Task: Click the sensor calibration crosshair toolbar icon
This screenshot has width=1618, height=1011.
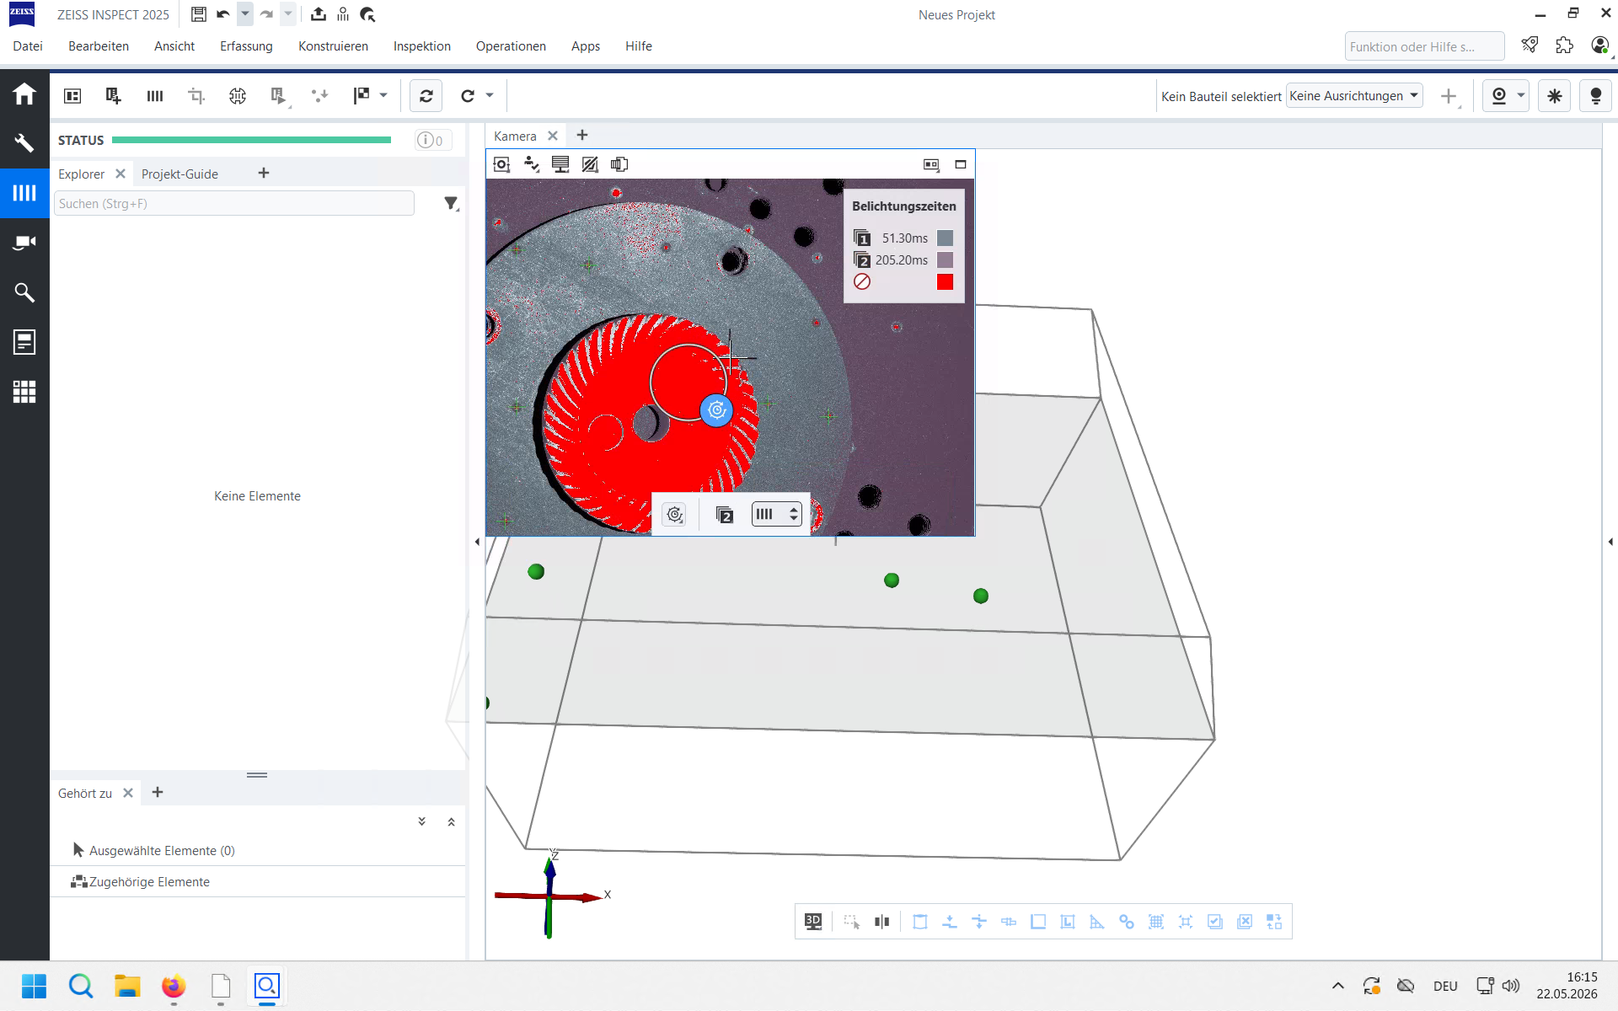Action: (x=238, y=96)
